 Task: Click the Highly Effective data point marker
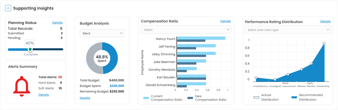click(x=312, y=64)
